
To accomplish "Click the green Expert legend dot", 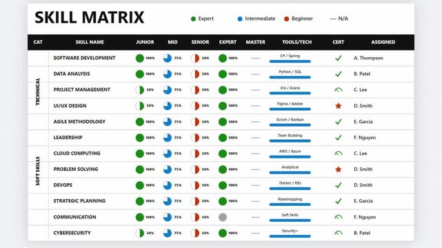I will point(193,19).
